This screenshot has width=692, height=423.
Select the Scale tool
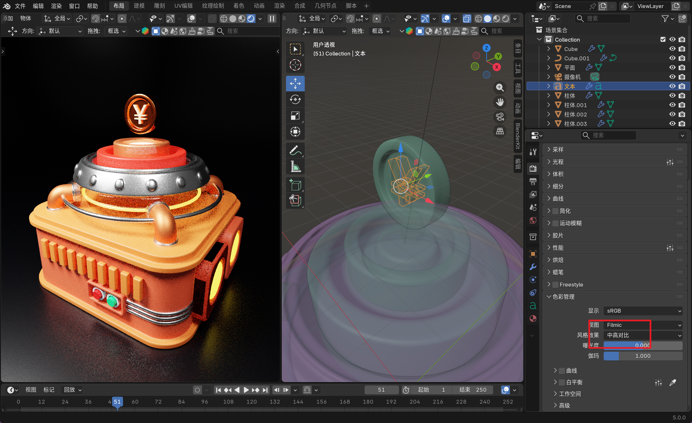point(295,116)
